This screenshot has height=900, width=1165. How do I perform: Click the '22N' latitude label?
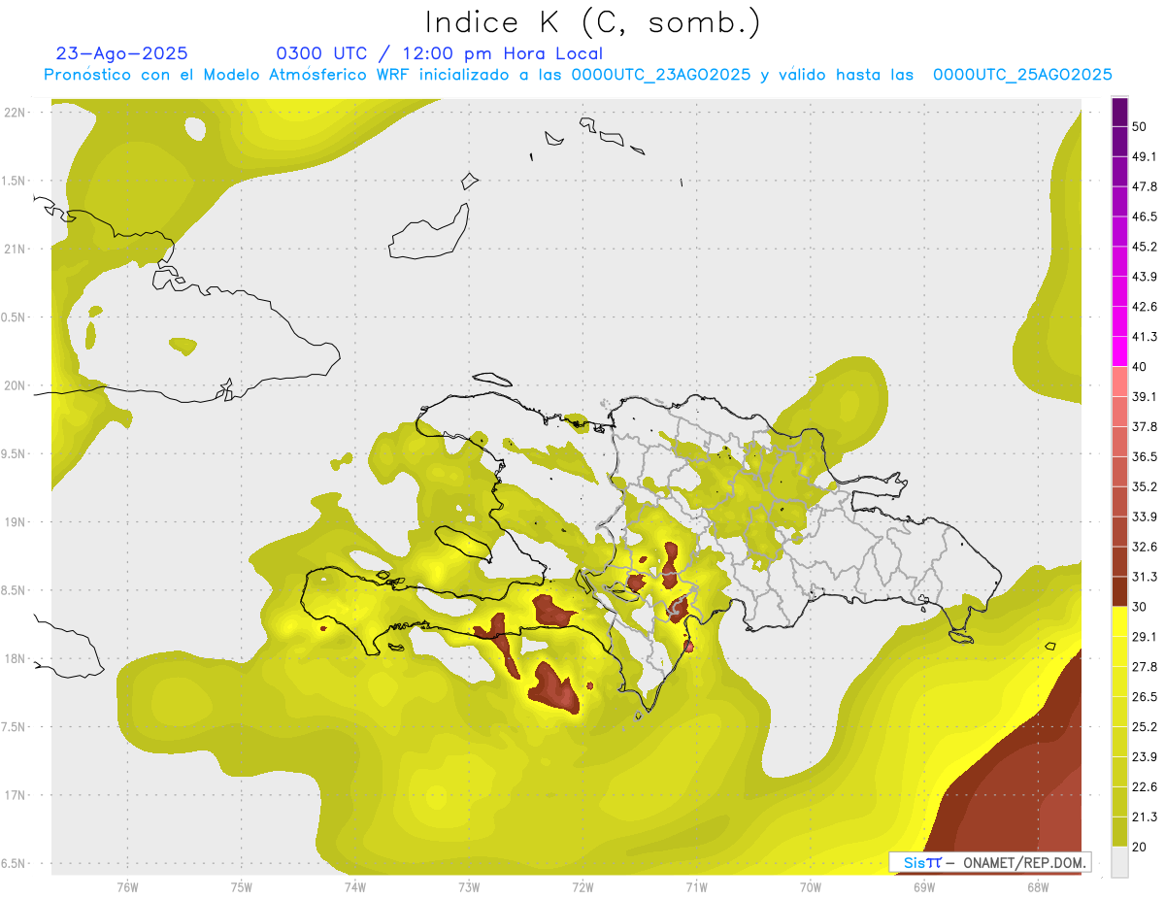16,113
